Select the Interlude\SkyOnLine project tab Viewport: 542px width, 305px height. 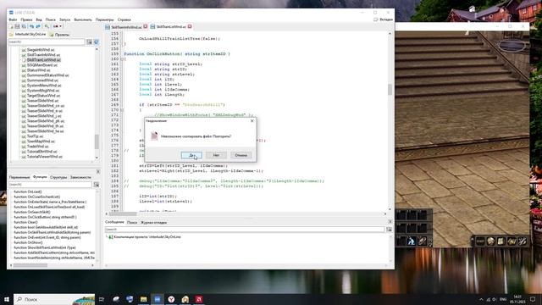coord(28,34)
